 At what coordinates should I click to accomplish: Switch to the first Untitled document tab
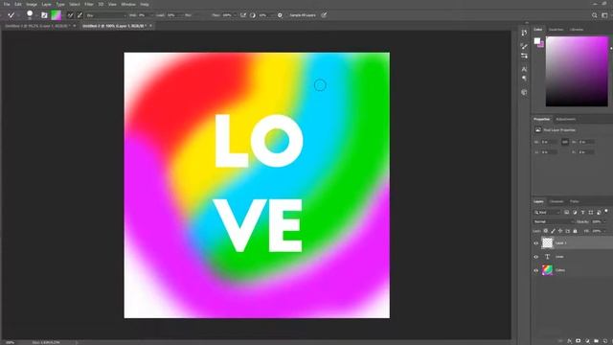pos(37,26)
